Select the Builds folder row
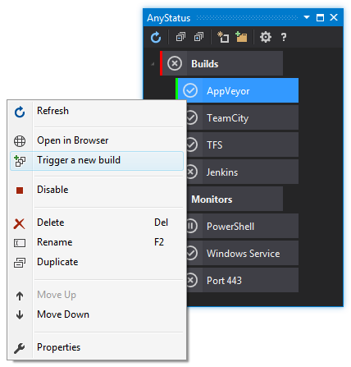This screenshot has width=351, height=367. pyautogui.click(x=221, y=63)
